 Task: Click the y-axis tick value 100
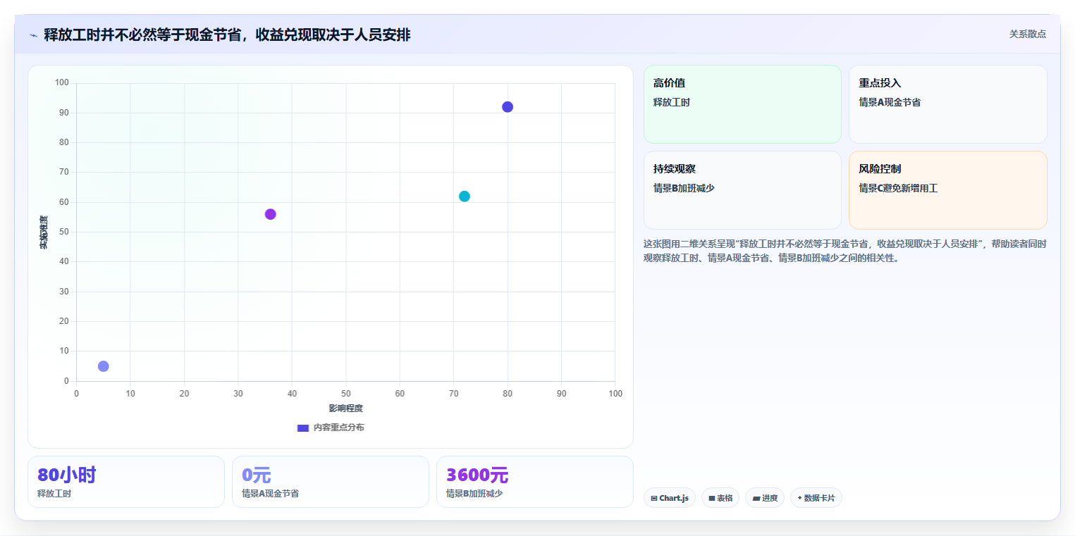62,83
